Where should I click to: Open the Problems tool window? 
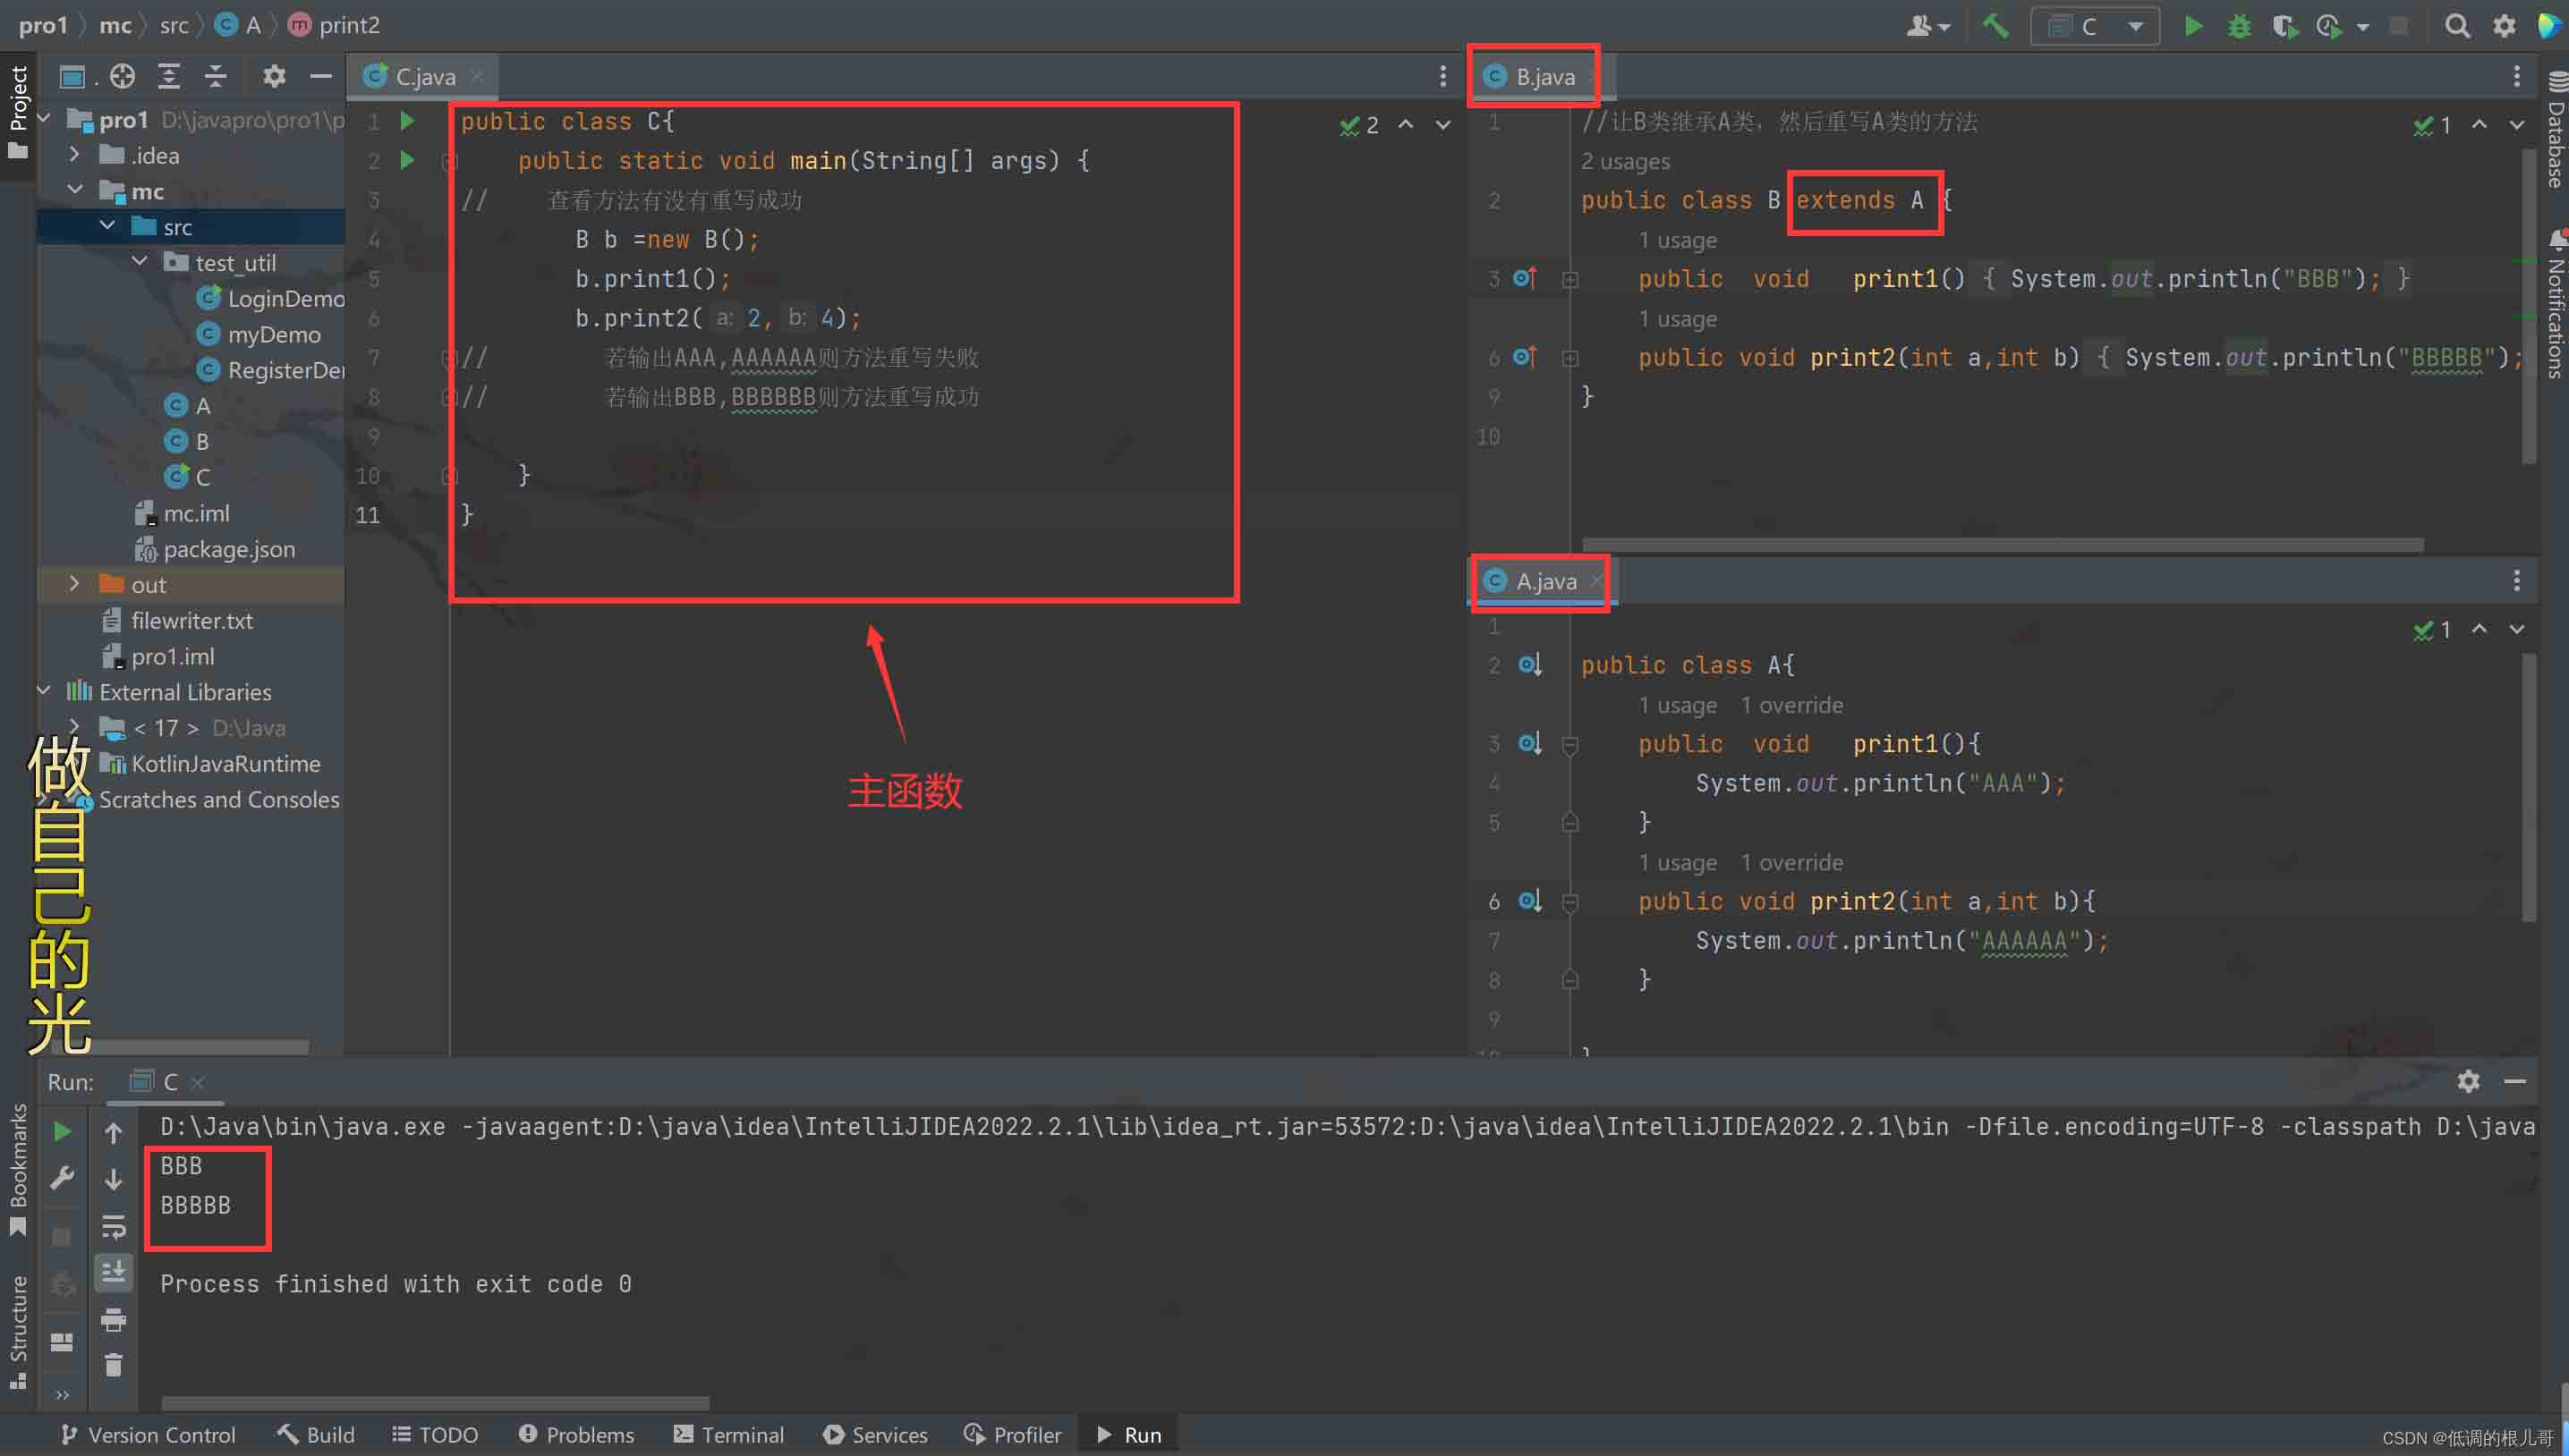click(x=576, y=1435)
